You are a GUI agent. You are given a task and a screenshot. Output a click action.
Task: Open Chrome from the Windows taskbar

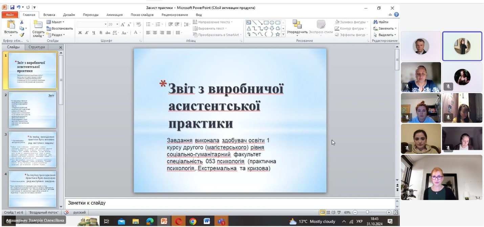193,222
